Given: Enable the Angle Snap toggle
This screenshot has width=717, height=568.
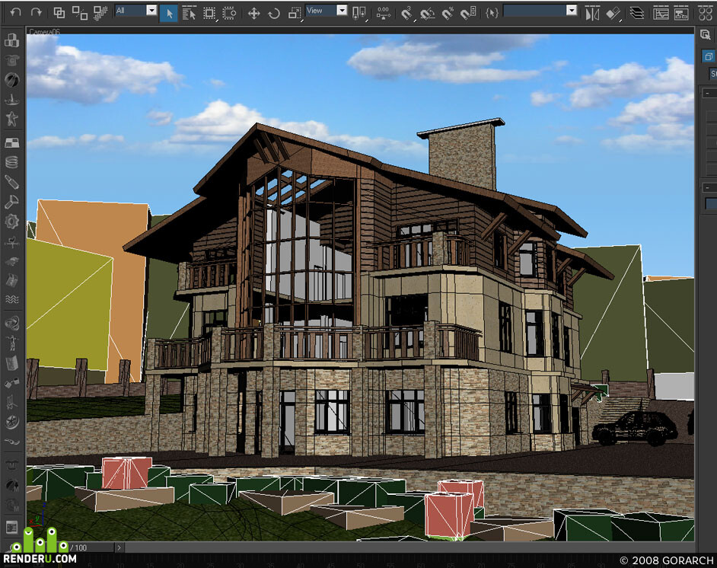Looking at the screenshot, I should click(427, 13).
